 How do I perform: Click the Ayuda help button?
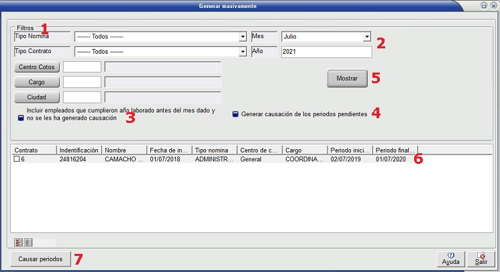pos(450,259)
